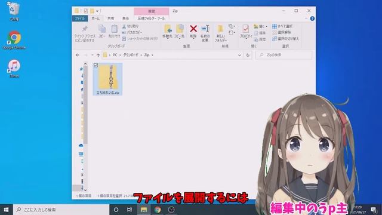Click the Properties (プロパティ) checkmark icon

[245, 29]
